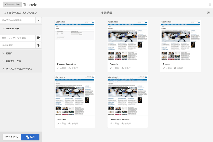Switch view using the card view icon
The image size is (213, 142).
pos(209,13)
